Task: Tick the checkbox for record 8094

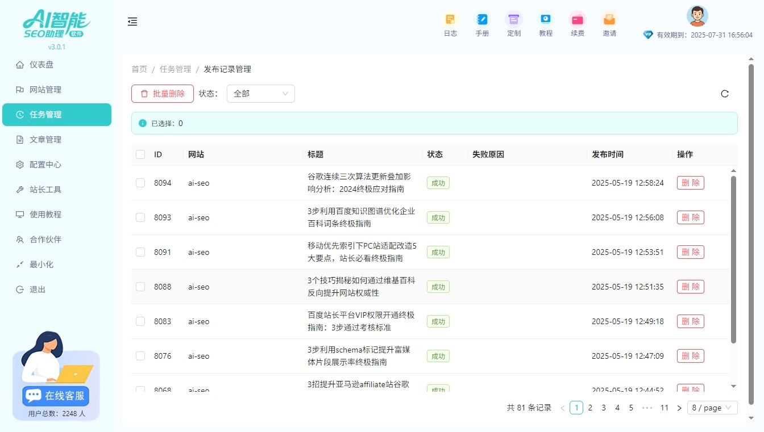Action: (140, 183)
